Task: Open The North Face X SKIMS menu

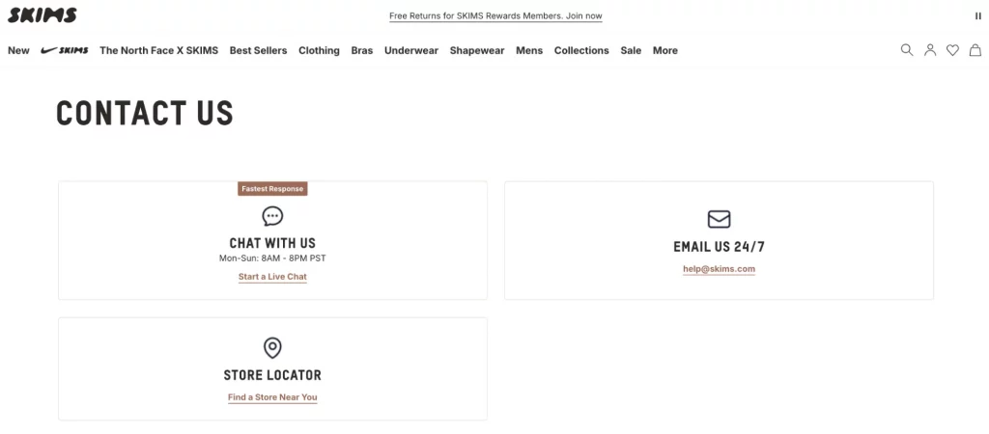Action: (159, 50)
